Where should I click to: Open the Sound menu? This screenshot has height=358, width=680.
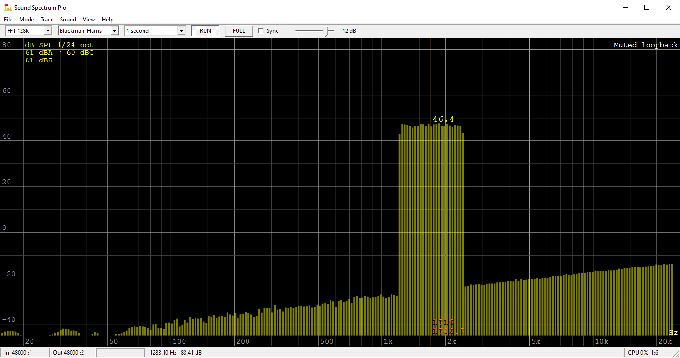click(68, 19)
